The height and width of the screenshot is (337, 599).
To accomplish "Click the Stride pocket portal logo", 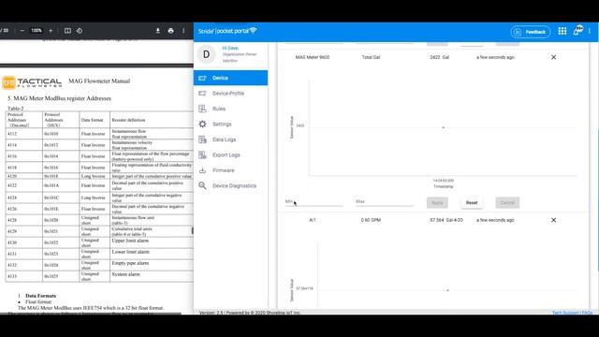I will pos(227,31).
